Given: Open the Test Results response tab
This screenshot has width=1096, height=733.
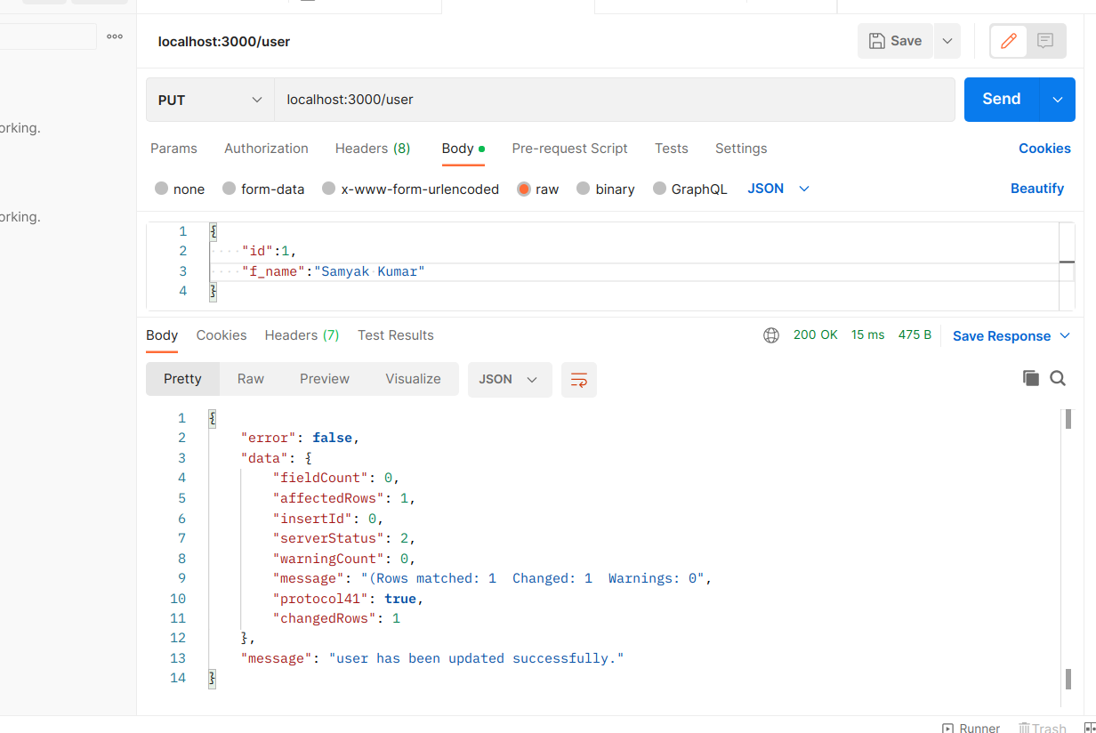Looking at the screenshot, I should pyautogui.click(x=395, y=335).
